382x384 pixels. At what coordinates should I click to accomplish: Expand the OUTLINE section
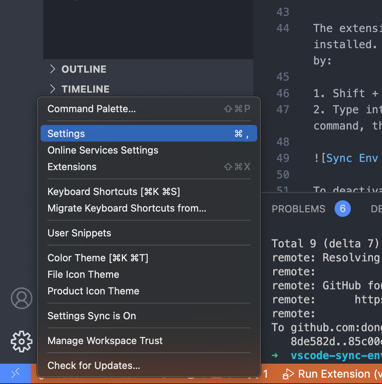(x=148, y=69)
